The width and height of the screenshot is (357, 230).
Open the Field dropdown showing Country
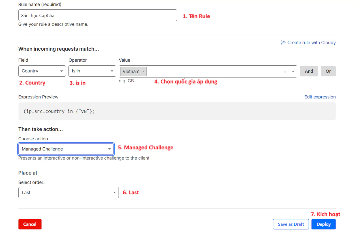point(42,71)
